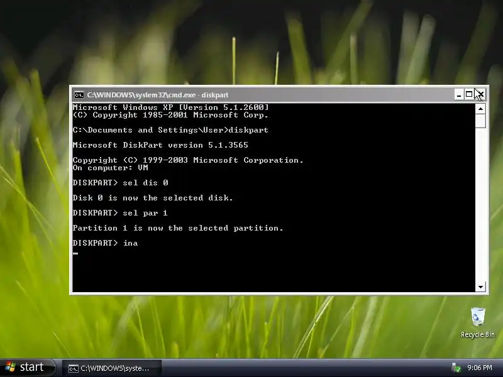Click 'Disk 0 is now the selected disk.' text
This screenshot has height=377, width=503.
[153, 198]
